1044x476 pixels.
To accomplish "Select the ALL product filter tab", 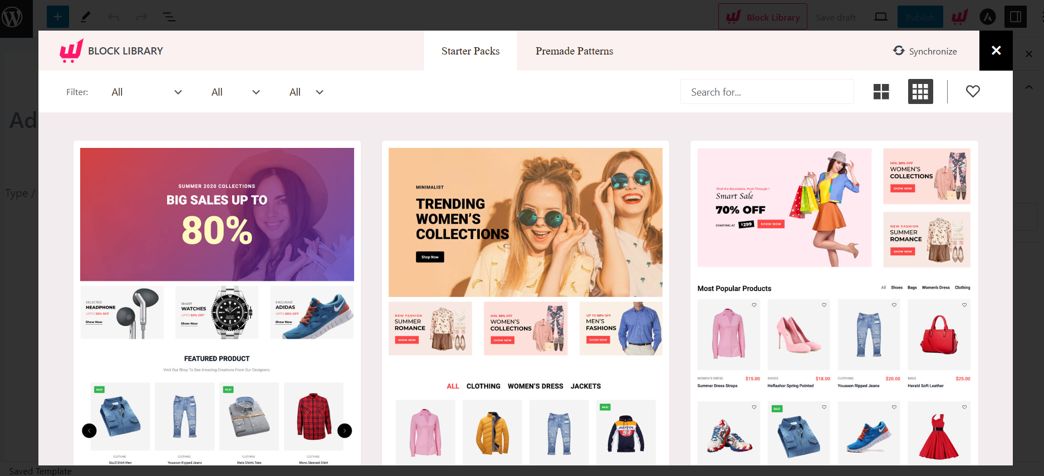I will pyautogui.click(x=453, y=386).
